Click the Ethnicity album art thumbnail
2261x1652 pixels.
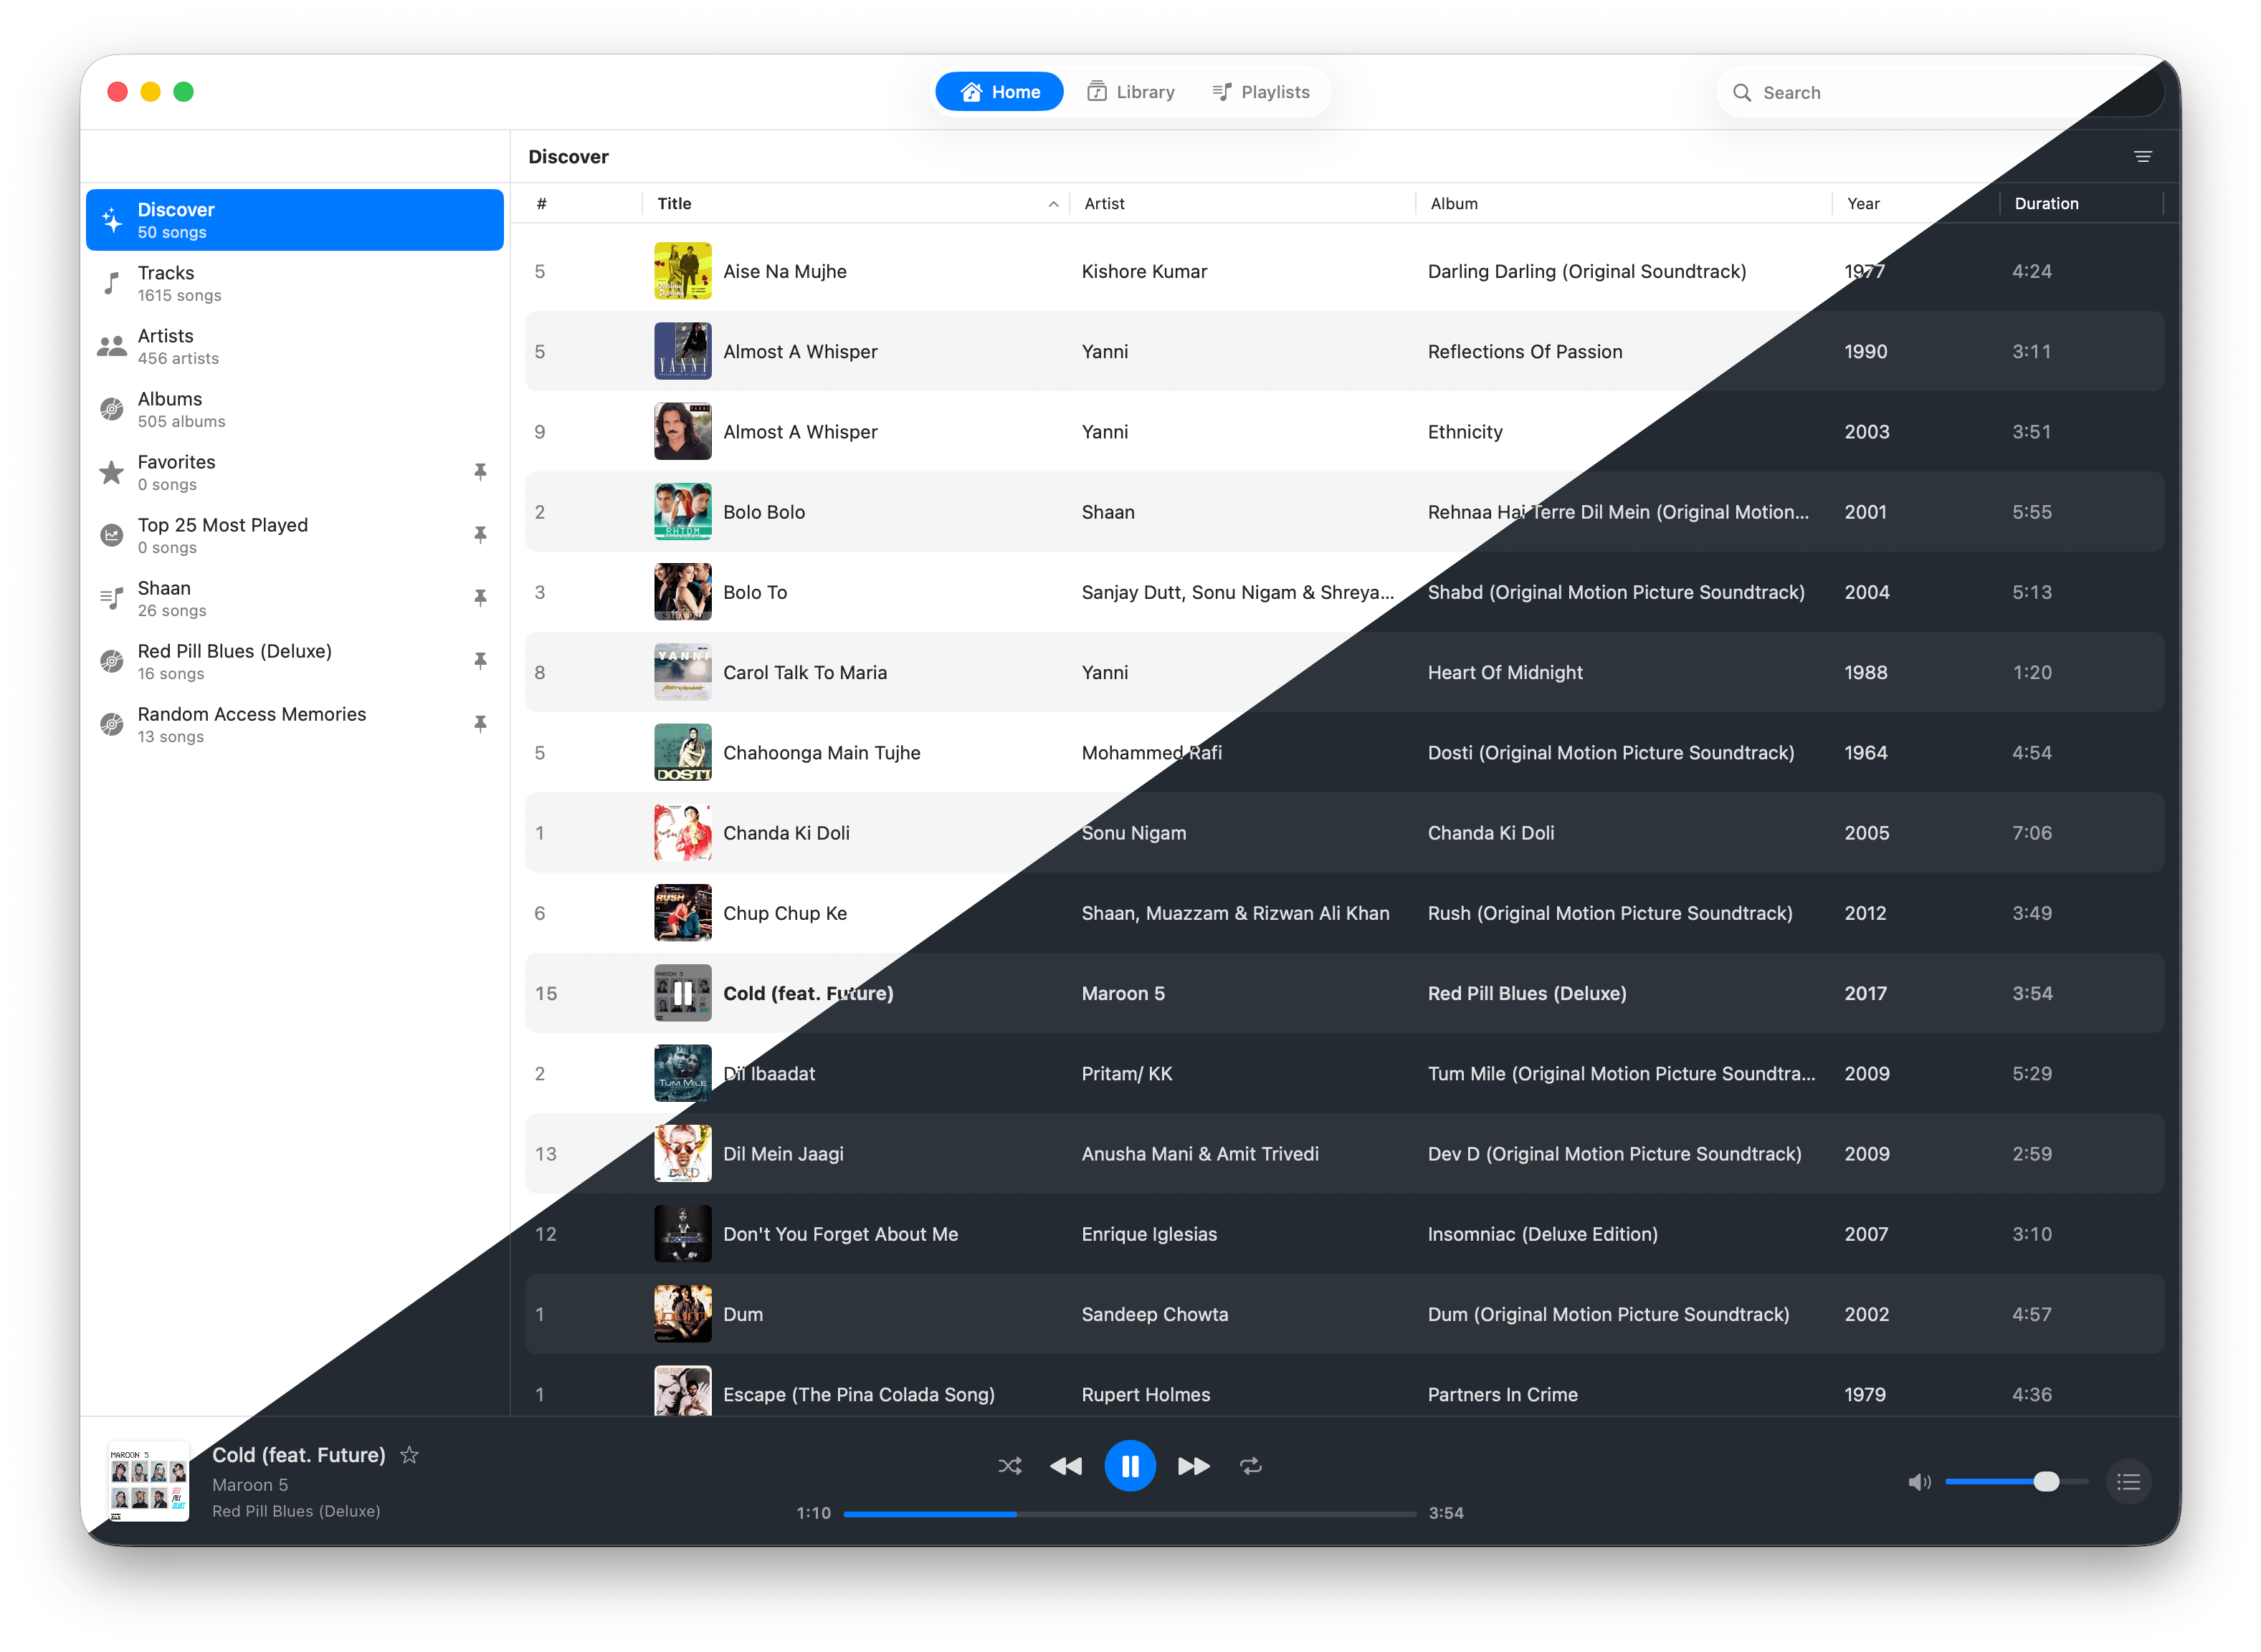[682, 431]
